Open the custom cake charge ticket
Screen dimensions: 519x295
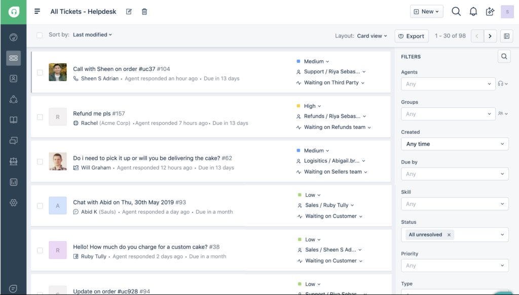[x=146, y=247]
